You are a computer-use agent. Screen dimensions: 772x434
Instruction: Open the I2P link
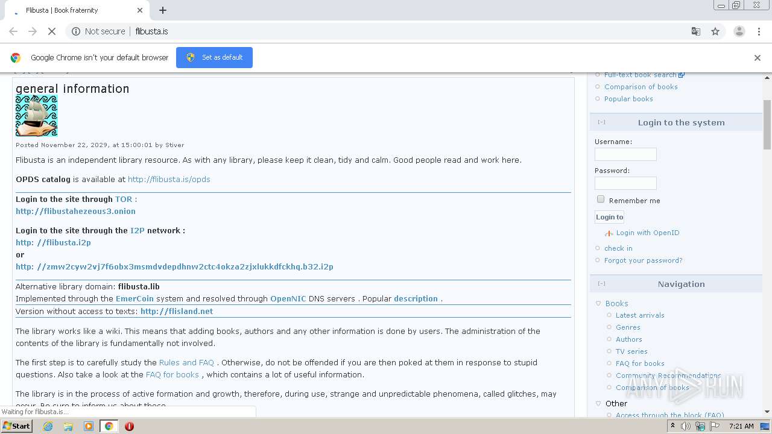[x=138, y=230]
